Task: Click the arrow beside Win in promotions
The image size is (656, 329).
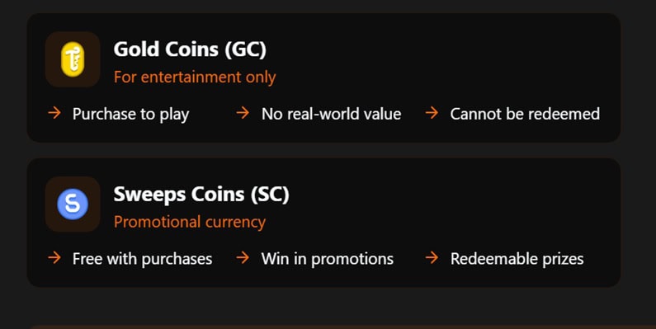Action: [x=243, y=258]
